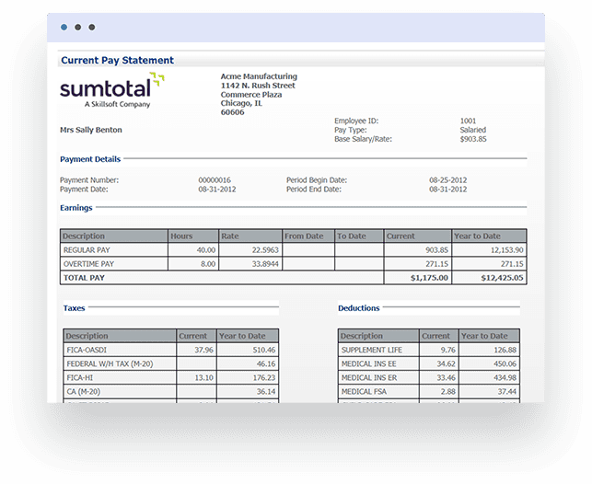Viewport: 592px width, 484px height.
Task: Select employee name Mrs Sally Benton
Action: pyautogui.click(x=91, y=130)
